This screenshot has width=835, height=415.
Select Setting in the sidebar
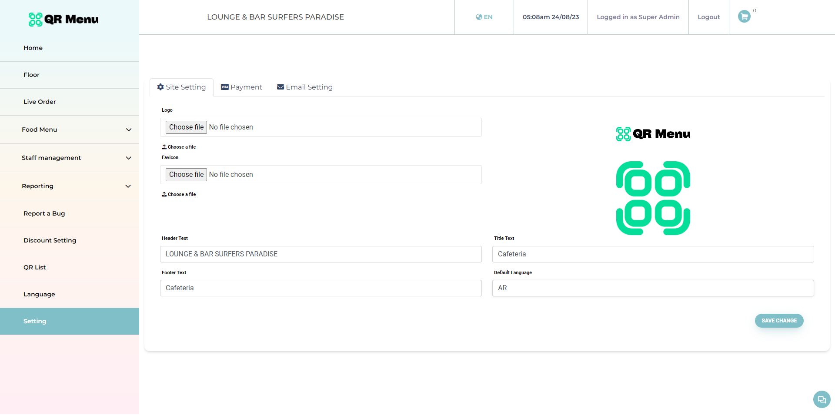coord(70,321)
